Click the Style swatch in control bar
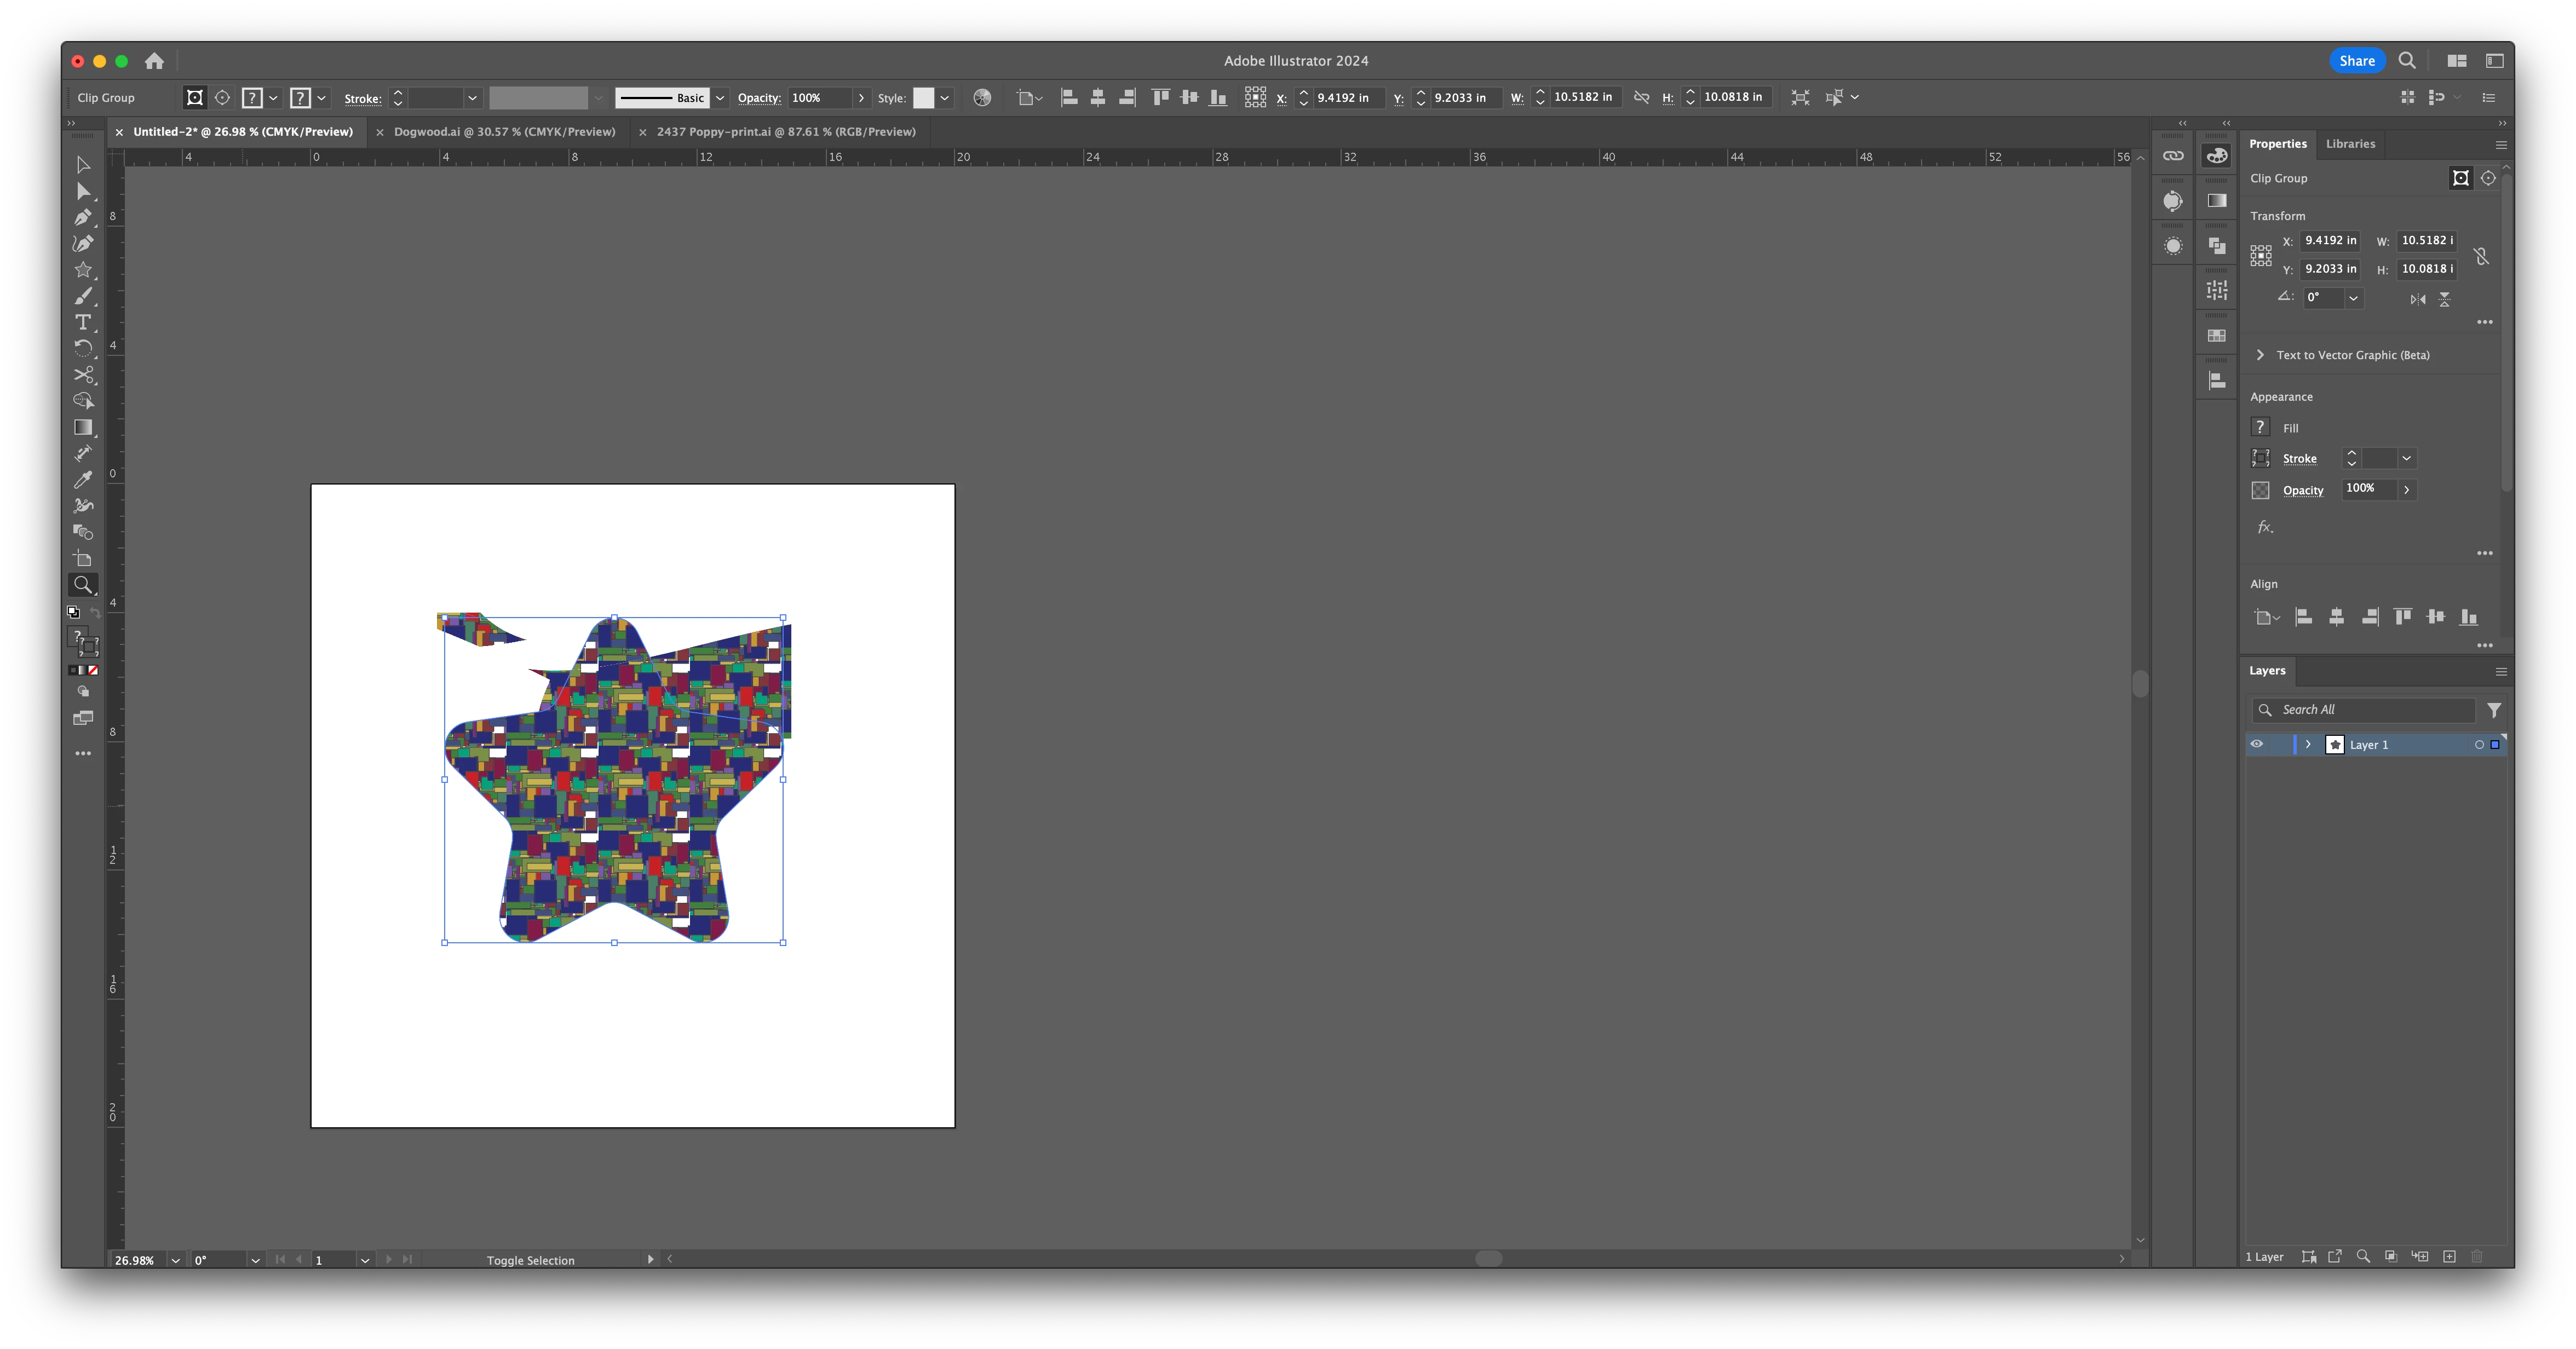Image resolution: width=2576 pixels, height=1349 pixels. coord(923,98)
